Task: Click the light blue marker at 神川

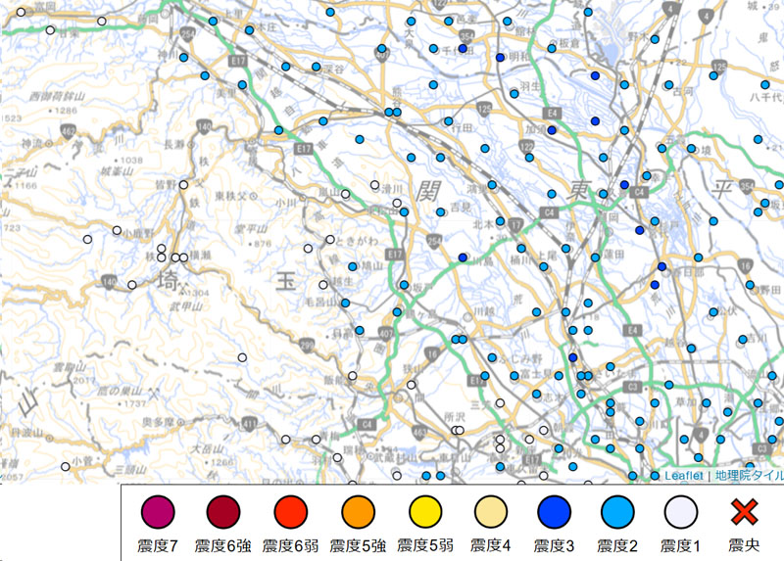Action: tap(183, 58)
